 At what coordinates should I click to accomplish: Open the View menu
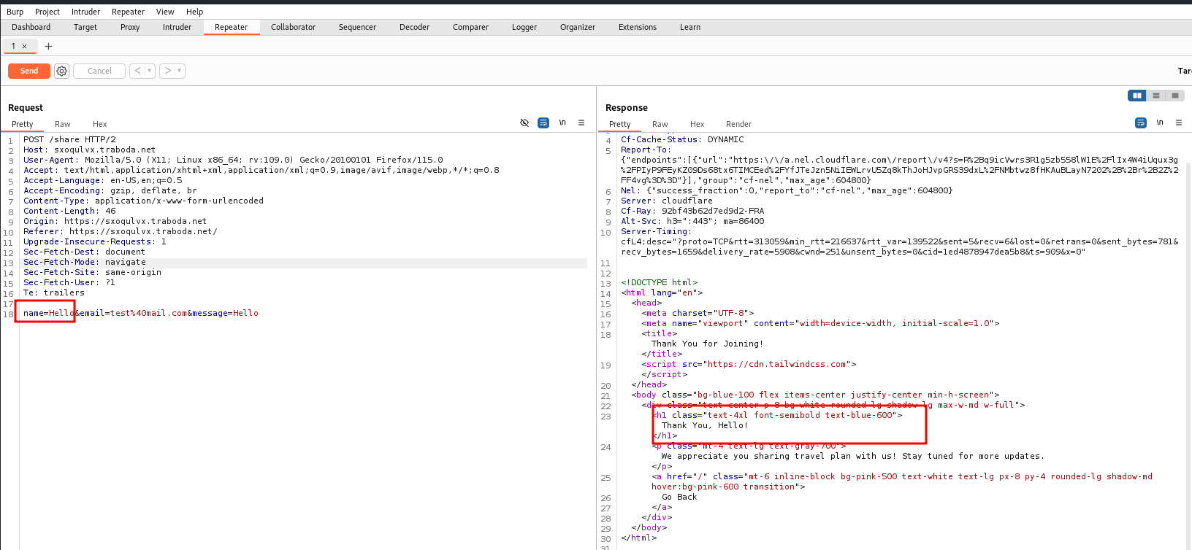165,12
